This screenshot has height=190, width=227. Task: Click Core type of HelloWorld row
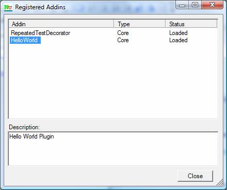click(123, 40)
